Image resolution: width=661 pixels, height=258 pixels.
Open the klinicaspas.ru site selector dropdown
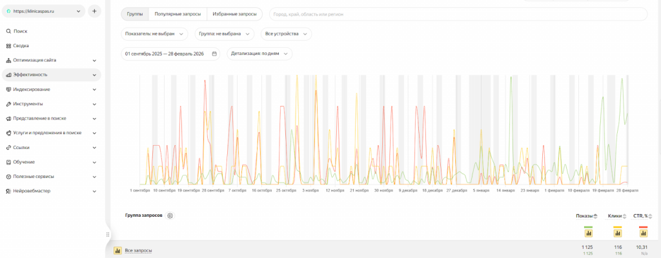coord(44,12)
